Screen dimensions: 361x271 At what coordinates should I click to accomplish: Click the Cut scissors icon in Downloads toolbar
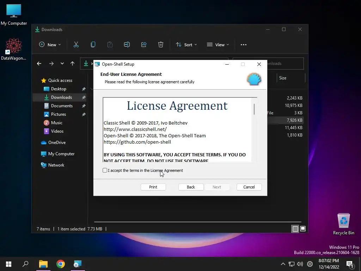click(76, 44)
